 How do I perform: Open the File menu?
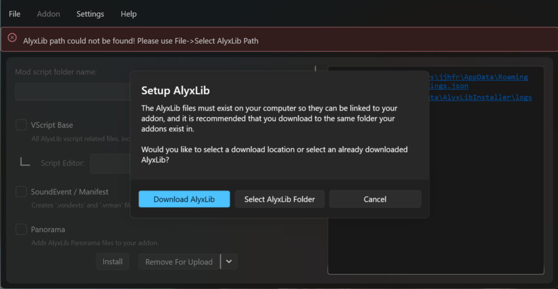[x=14, y=14]
